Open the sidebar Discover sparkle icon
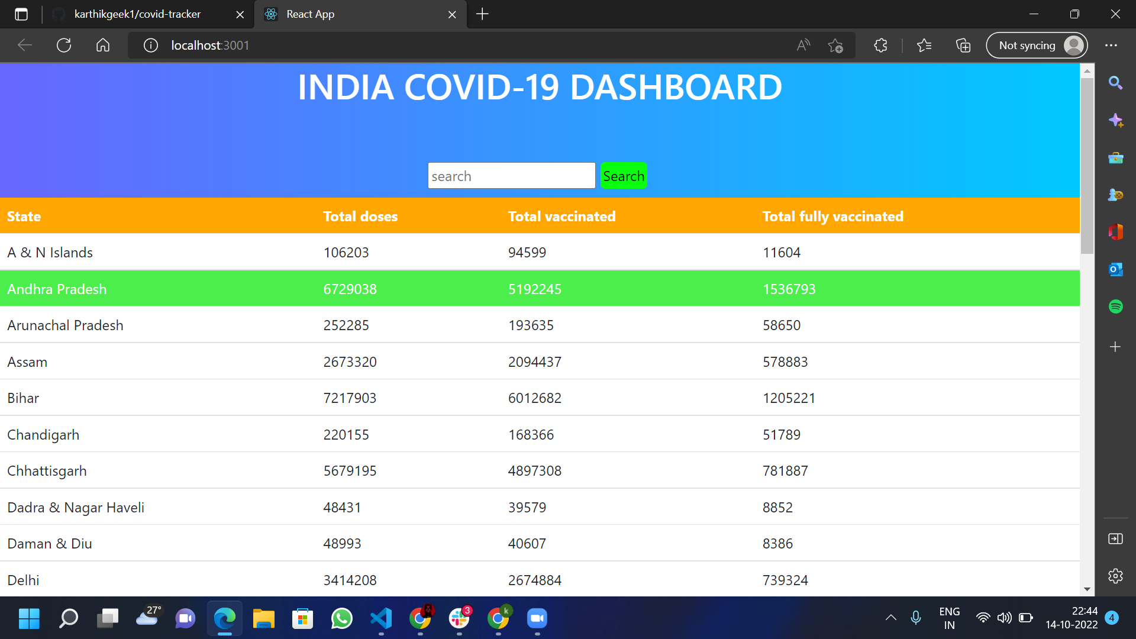Image resolution: width=1136 pixels, height=639 pixels. [1115, 120]
